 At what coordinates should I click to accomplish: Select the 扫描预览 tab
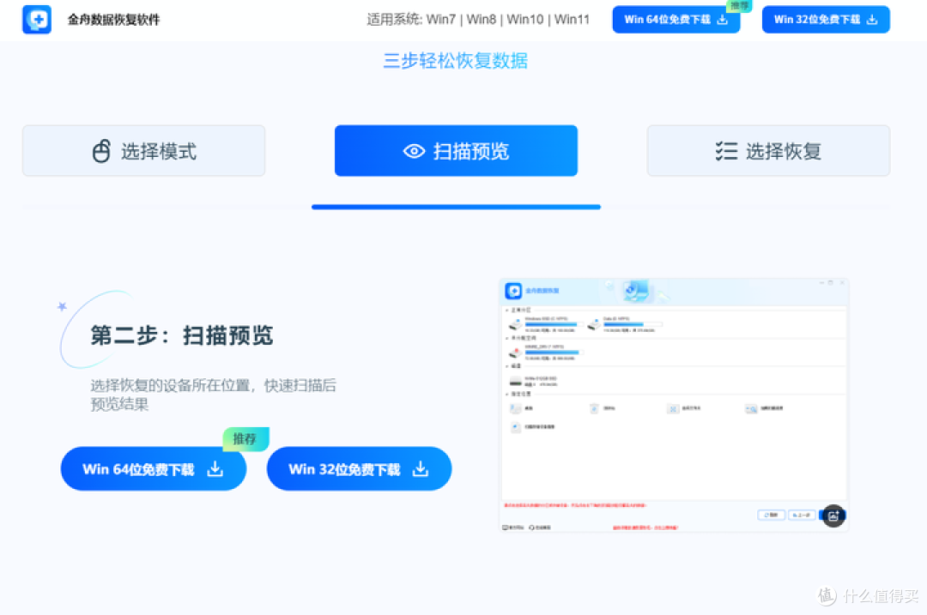[456, 151]
